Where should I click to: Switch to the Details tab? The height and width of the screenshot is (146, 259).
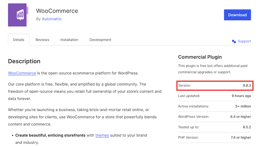[19, 40]
